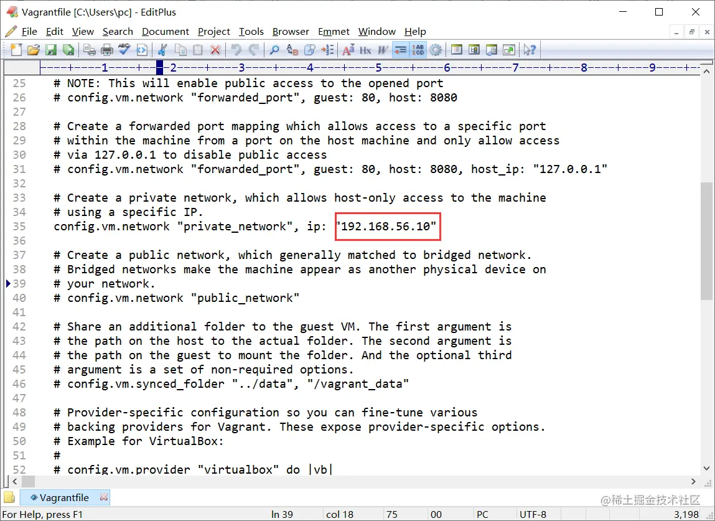Undo the last change

pos(236,50)
